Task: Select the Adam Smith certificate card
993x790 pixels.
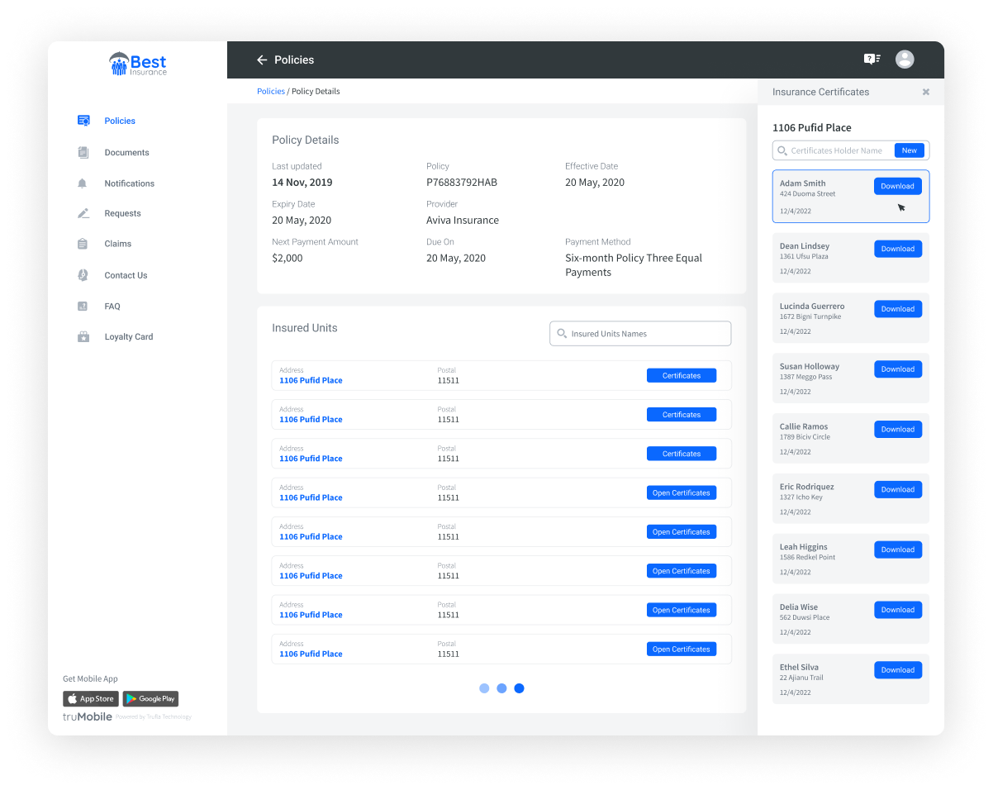Action: [851, 197]
